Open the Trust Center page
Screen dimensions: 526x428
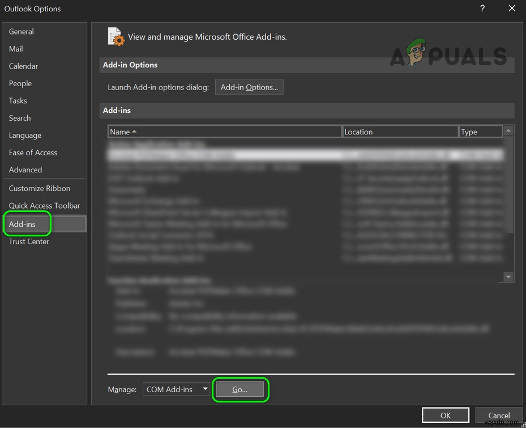coord(28,241)
